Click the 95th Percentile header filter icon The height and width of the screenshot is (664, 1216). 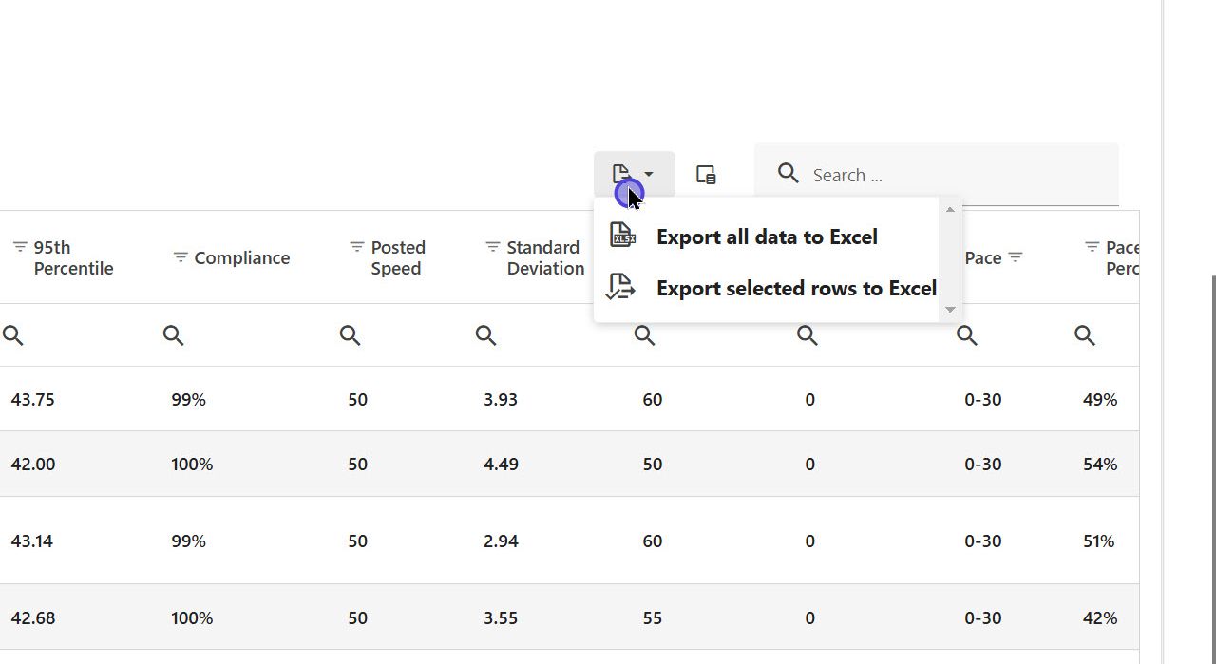pos(20,247)
